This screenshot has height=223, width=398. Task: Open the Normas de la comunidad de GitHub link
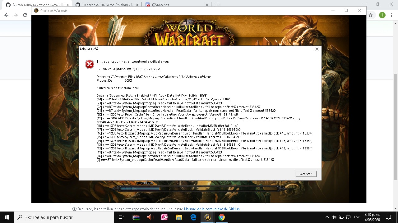[x=212, y=209]
